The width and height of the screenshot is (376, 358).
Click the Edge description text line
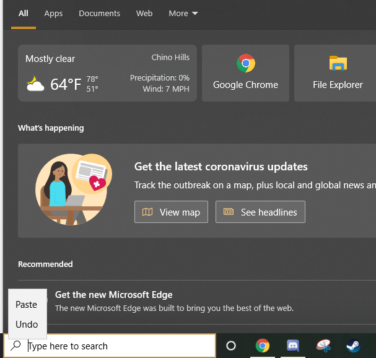click(x=174, y=308)
